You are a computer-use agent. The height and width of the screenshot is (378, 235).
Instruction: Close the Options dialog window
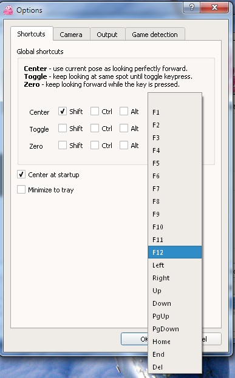coord(214,7)
